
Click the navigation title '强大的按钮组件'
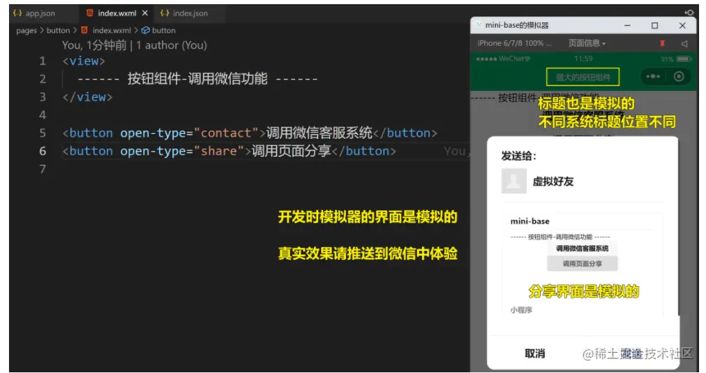[582, 77]
